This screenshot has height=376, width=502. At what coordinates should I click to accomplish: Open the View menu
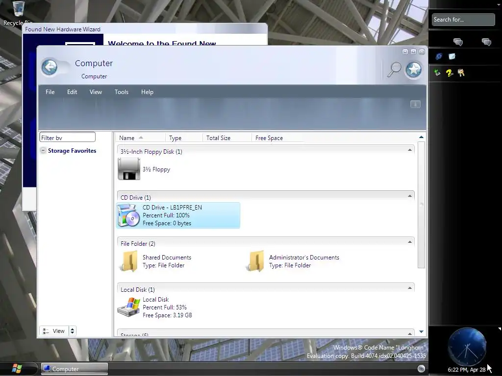tap(96, 92)
